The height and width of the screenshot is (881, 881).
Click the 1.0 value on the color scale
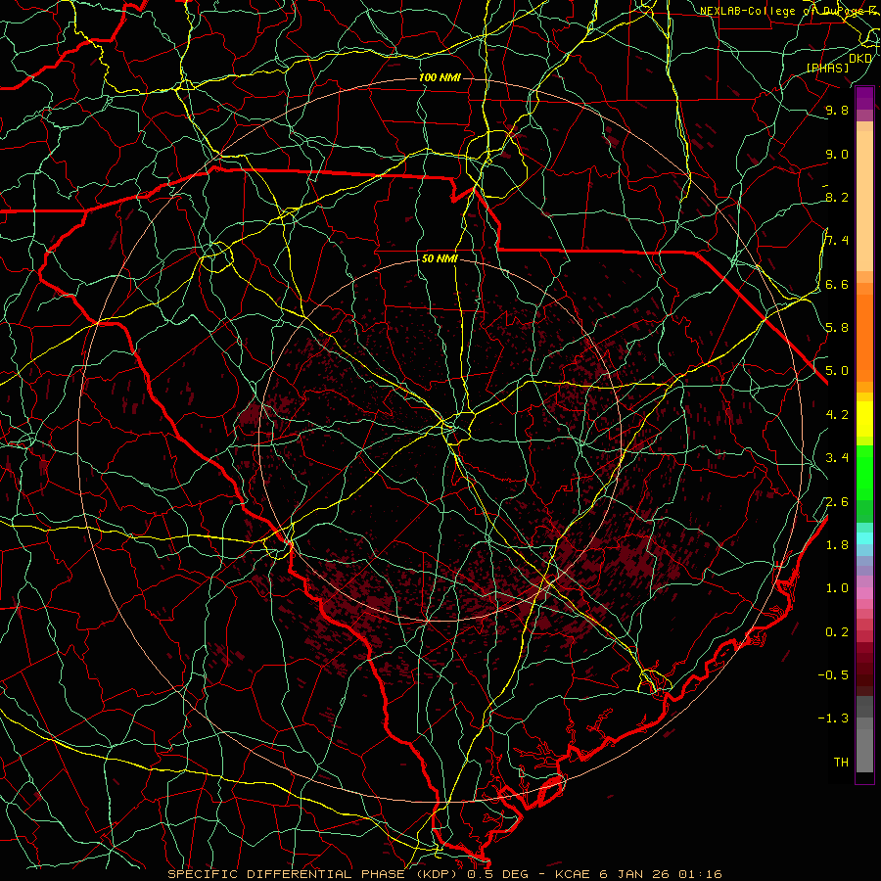pyautogui.click(x=837, y=588)
